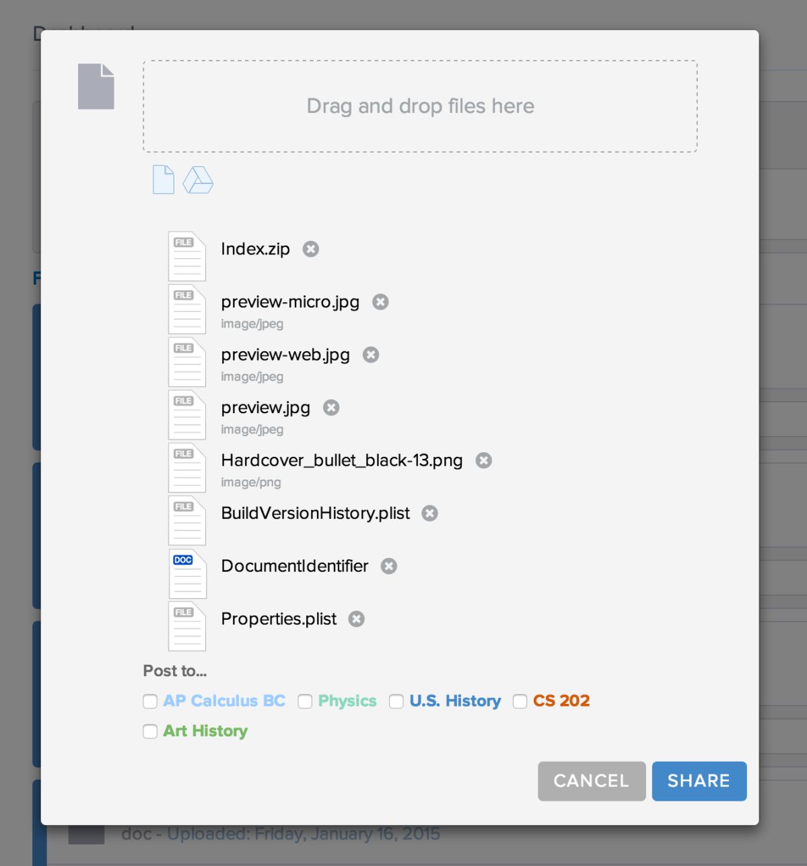Image resolution: width=807 pixels, height=866 pixels.
Task: Select the DocumentIdentifier file name
Action: tap(295, 566)
